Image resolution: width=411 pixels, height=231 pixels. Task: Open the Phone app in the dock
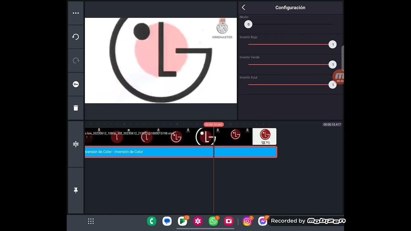(x=152, y=221)
